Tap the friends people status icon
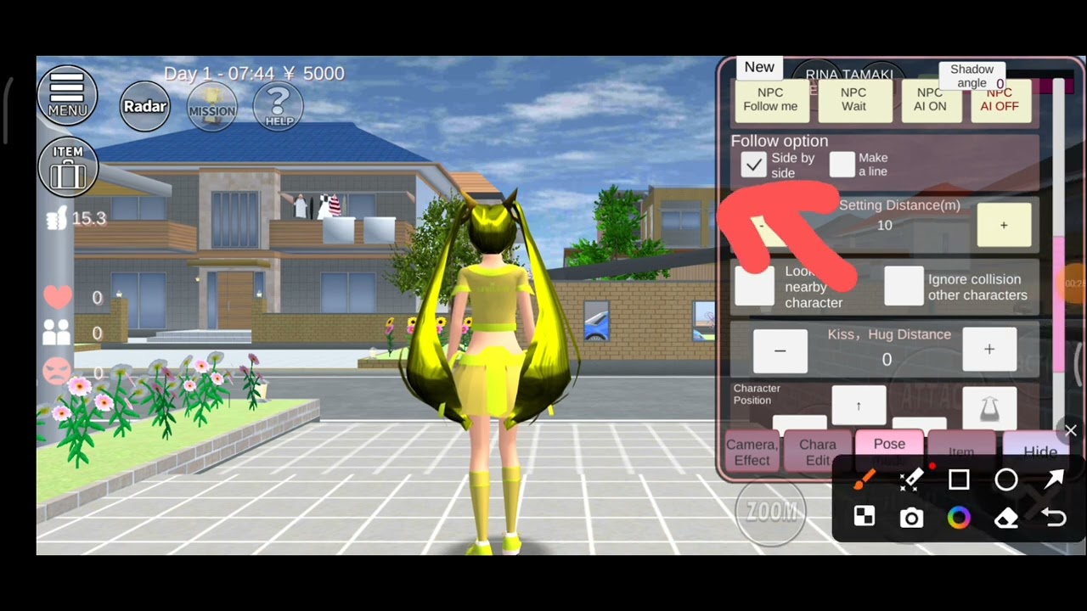1087x611 pixels. coord(57,333)
